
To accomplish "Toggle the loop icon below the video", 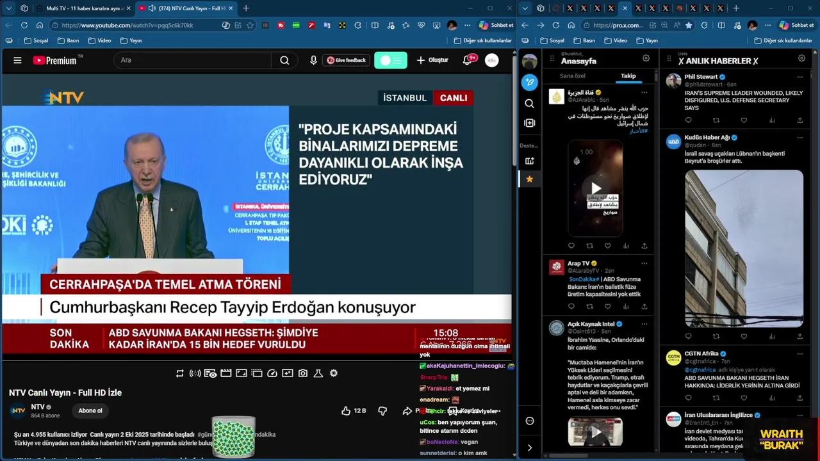I will coord(180,373).
